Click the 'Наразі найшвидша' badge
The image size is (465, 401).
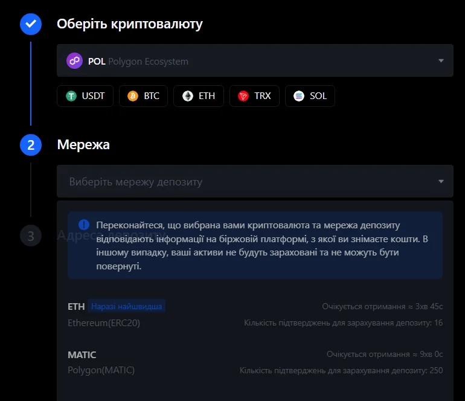126,307
